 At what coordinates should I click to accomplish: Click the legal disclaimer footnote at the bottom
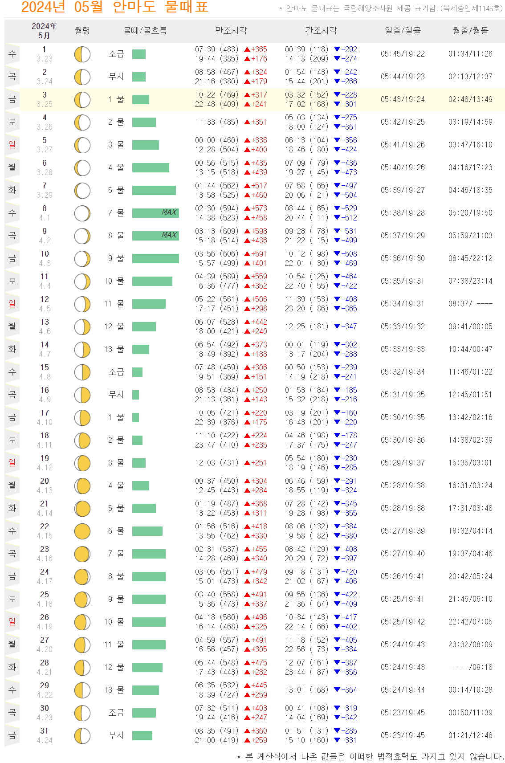[371, 756]
